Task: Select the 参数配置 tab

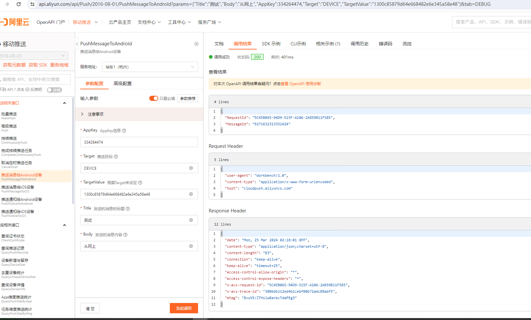Action: pyautogui.click(x=94, y=84)
